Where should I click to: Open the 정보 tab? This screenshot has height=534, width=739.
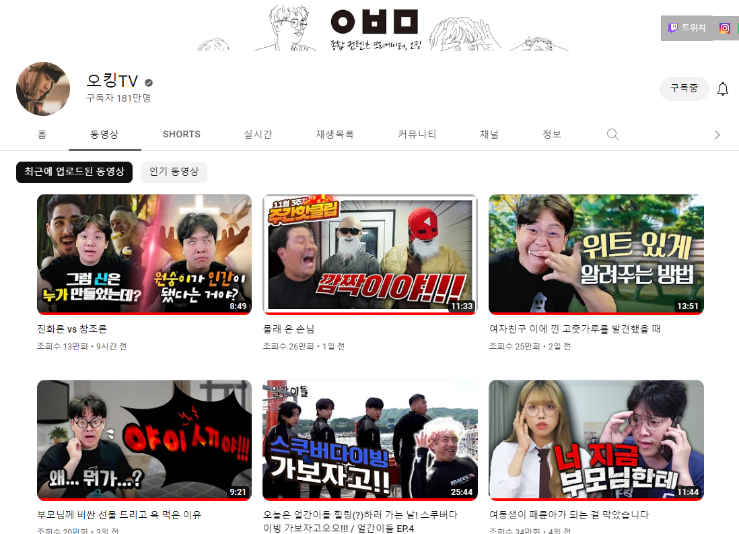click(551, 135)
